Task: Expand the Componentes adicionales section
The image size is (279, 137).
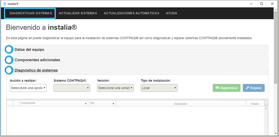Action: (37, 60)
